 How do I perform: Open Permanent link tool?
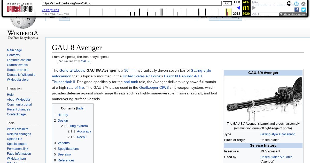(18, 149)
